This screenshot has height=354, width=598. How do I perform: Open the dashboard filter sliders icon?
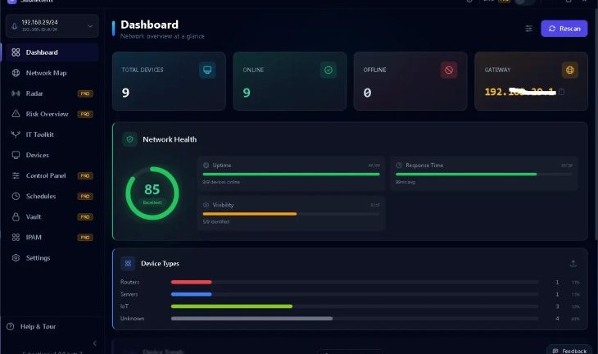tap(528, 29)
